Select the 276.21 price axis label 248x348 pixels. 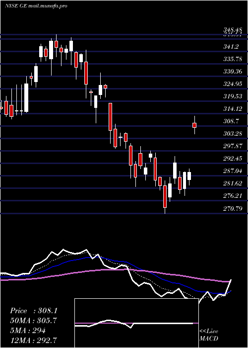coord(233,196)
